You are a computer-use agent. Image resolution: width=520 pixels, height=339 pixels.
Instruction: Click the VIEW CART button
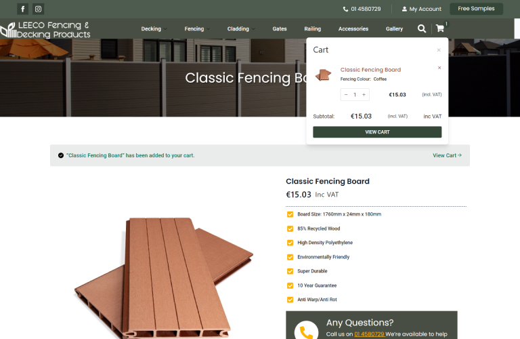(377, 132)
